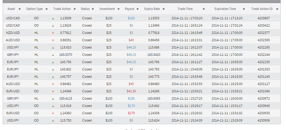Expand the Investment column dropdown arrow
This screenshot has height=130, width=286.
click(x=119, y=9)
